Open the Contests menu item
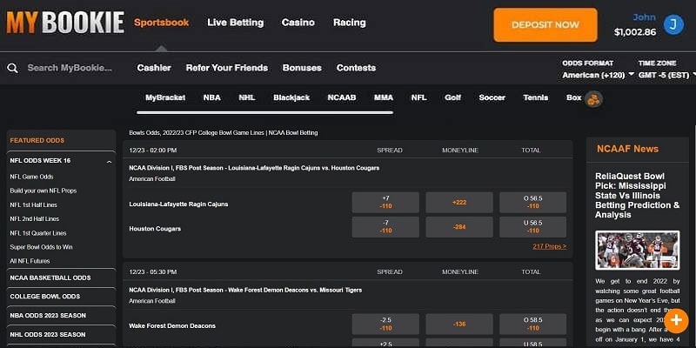696x348 pixels. pos(356,68)
